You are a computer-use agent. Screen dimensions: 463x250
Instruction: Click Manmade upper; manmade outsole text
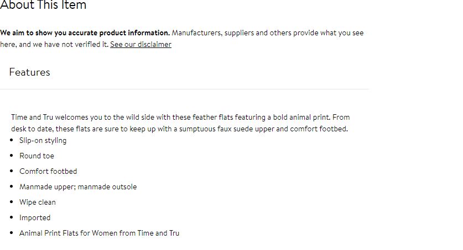(x=78, y=187)
